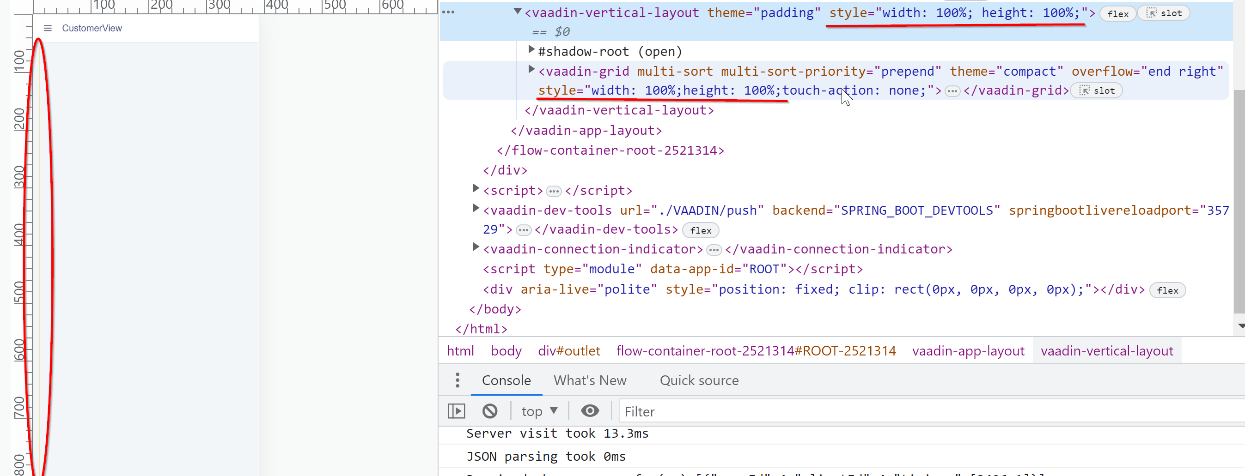This screenshot has width=1245, height=476.
Task: Clear the console with the clear icon
Action: pos(489,411)
